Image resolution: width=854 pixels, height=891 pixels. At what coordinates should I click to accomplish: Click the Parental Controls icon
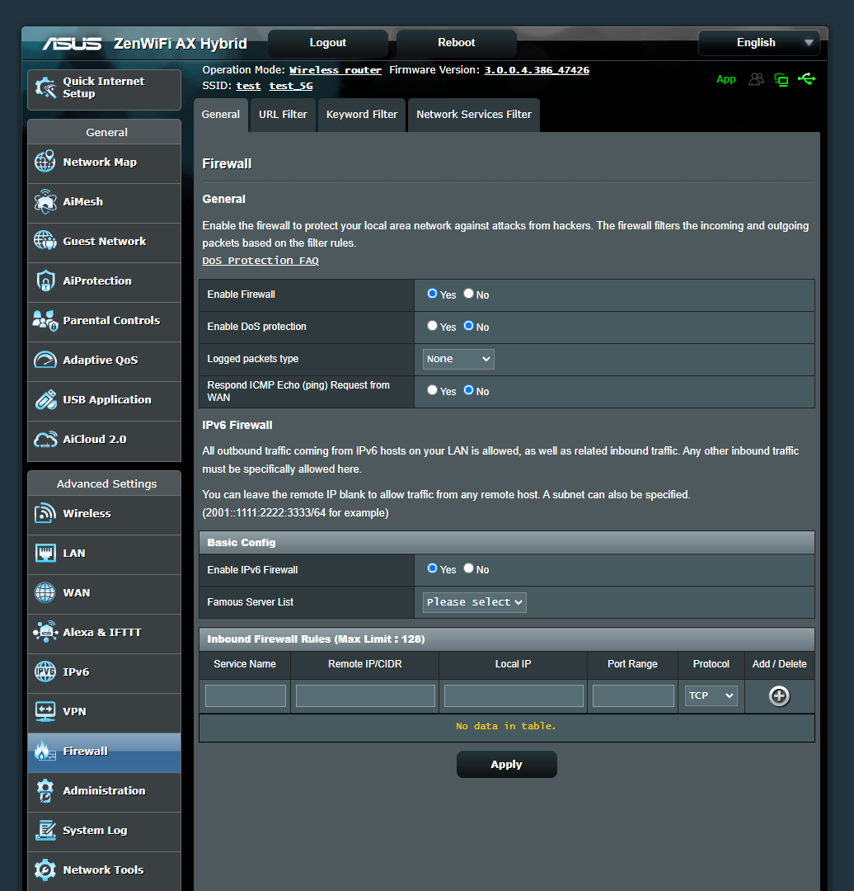tap(45, 320)
